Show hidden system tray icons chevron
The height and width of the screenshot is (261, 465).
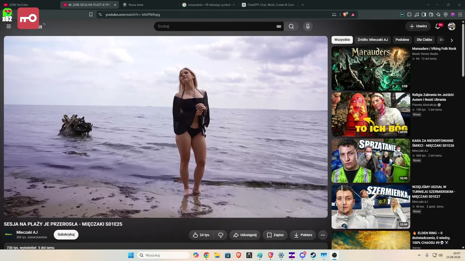pyautogui.click(x=419, y=255)
